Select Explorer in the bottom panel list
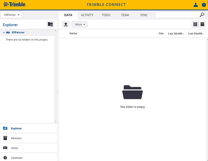Screen dimensions: 208x161 click(29, 128)
